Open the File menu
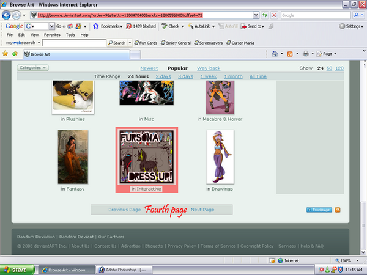Image resolution: width=367 pixels, height=275 pixels. tap(10, 35)
